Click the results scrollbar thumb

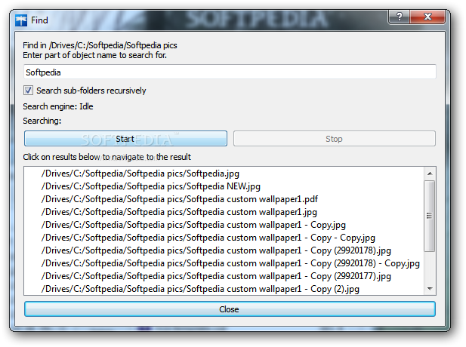click(430, 216)
